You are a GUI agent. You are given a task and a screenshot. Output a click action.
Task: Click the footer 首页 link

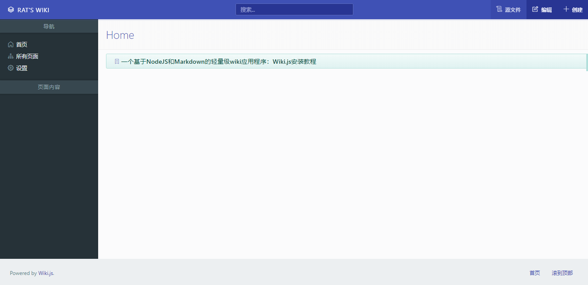(x=535, y=273)
